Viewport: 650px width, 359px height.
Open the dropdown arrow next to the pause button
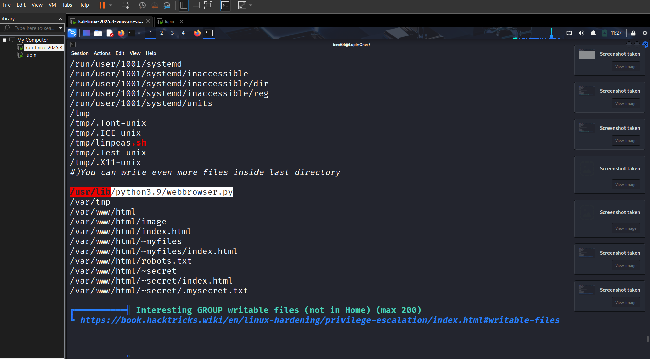click(111, 5)
